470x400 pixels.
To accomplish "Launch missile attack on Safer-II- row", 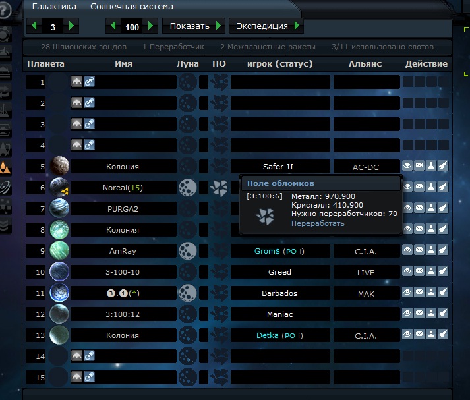I will point(443,165).
